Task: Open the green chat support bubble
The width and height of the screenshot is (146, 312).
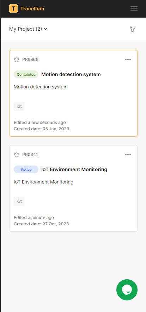Action: click(x=127, y=290)
